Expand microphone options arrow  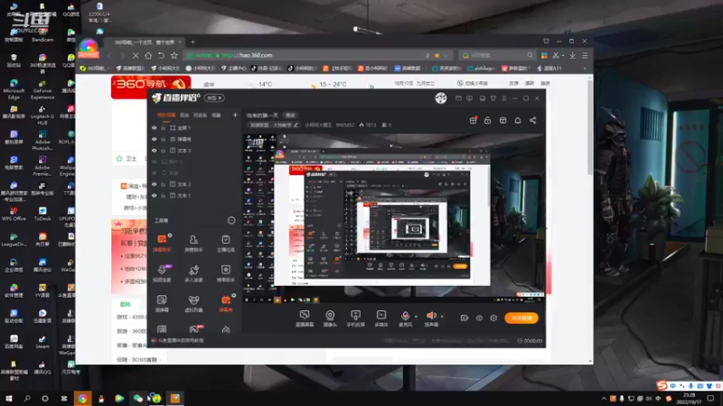point(416,317)
